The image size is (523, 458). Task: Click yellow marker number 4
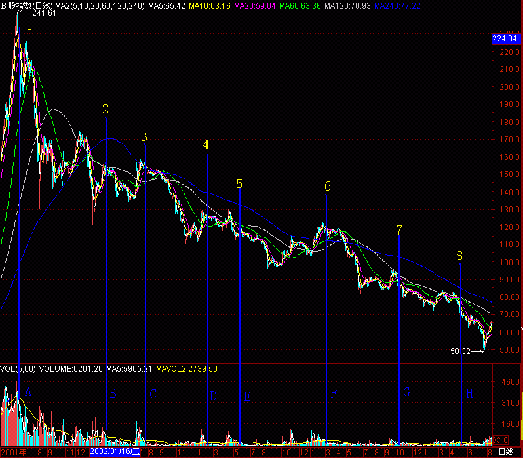click(x=206, y=145)
